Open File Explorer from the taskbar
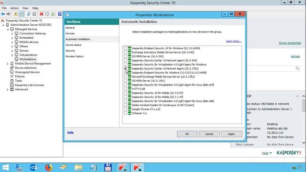This screenshot has width=306, height=172. pyautogui.click(x=78, y=168)
